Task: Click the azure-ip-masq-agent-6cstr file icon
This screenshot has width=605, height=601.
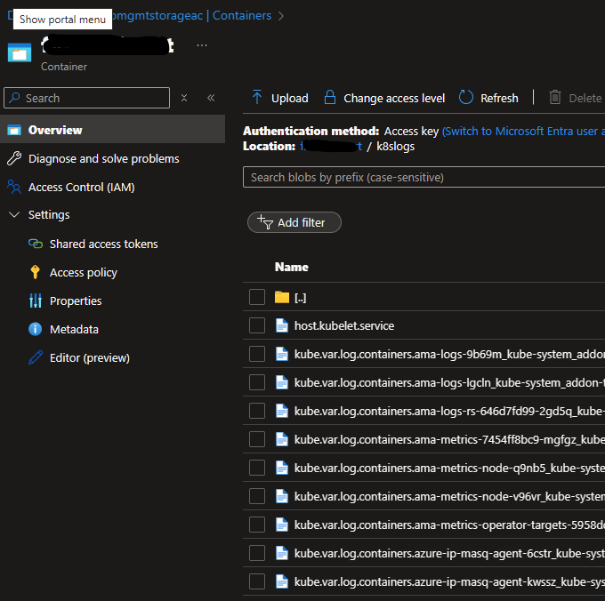Action: coord(282,553)
